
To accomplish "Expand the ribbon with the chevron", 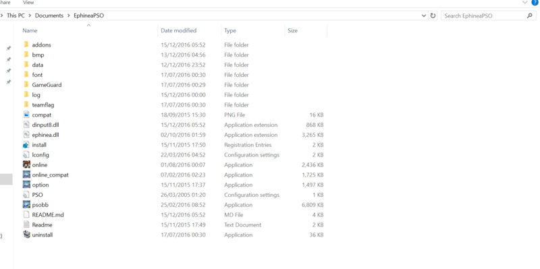I will pyautogui.click(x=524, y=3).
